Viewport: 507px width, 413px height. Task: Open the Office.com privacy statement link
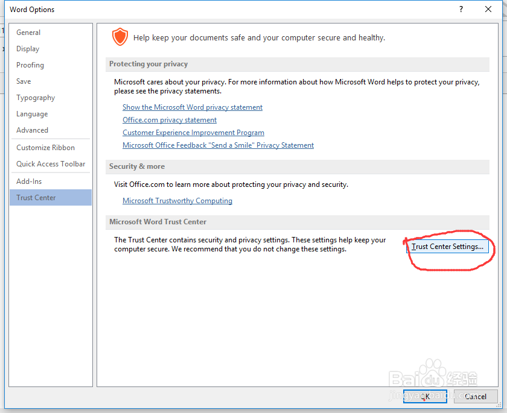coord(170,120)
